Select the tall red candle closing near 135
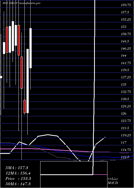 click(22, 73)
